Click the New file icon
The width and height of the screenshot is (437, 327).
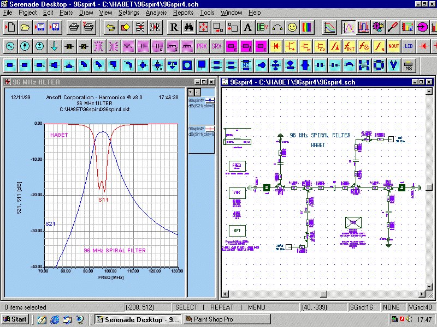click(x=10, y=27)
